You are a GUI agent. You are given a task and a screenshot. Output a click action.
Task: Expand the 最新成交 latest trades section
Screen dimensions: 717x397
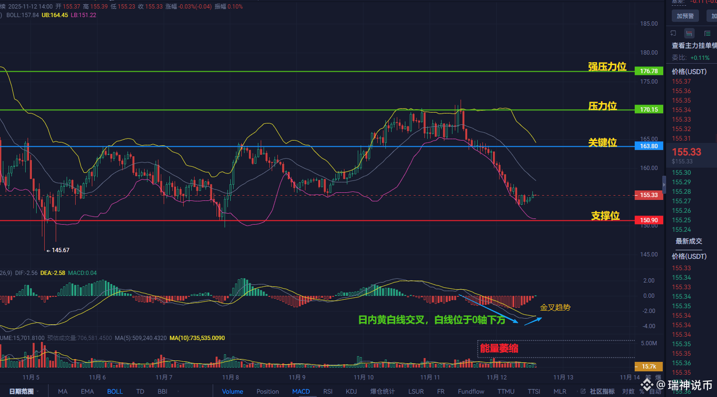tap(688, 241)
